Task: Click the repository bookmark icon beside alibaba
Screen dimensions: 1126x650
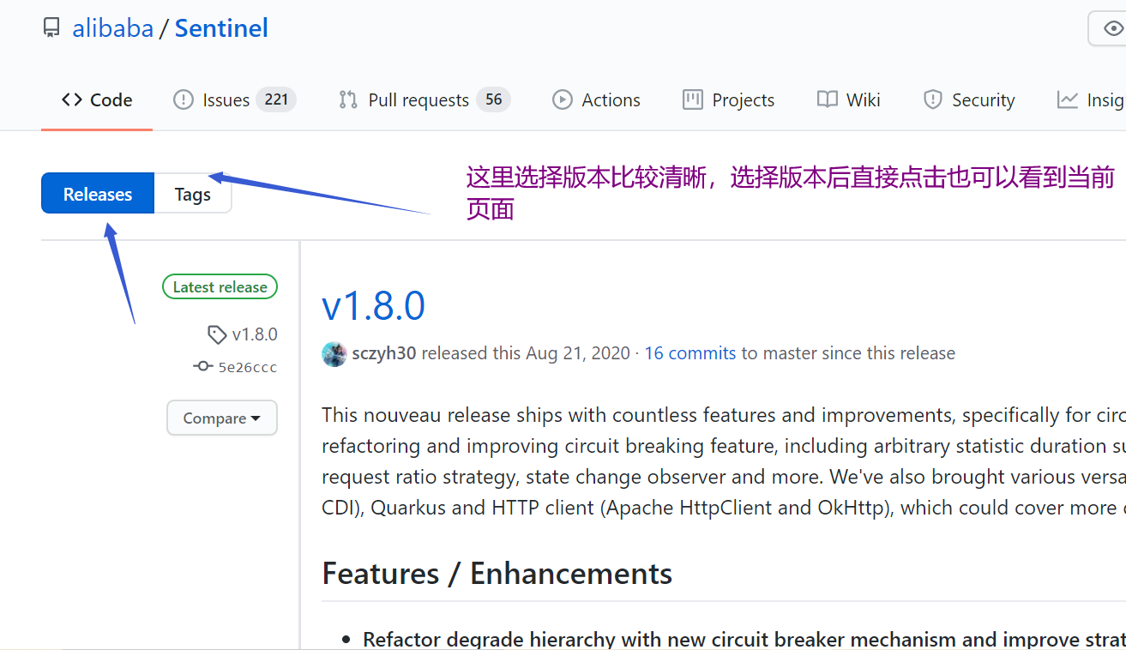Action: click(x=51, y=27)
